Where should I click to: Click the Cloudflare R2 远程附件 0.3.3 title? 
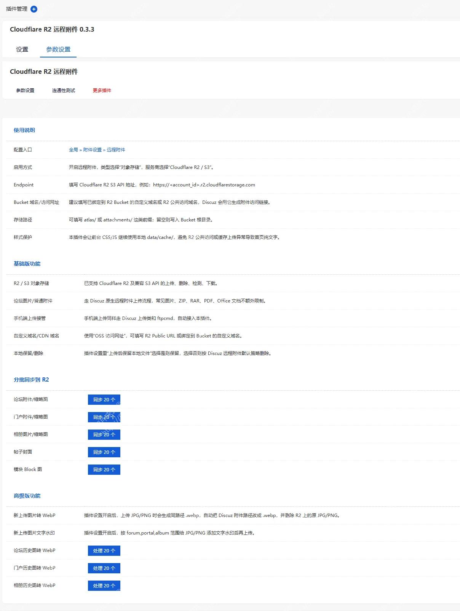(x=52, y=29)
